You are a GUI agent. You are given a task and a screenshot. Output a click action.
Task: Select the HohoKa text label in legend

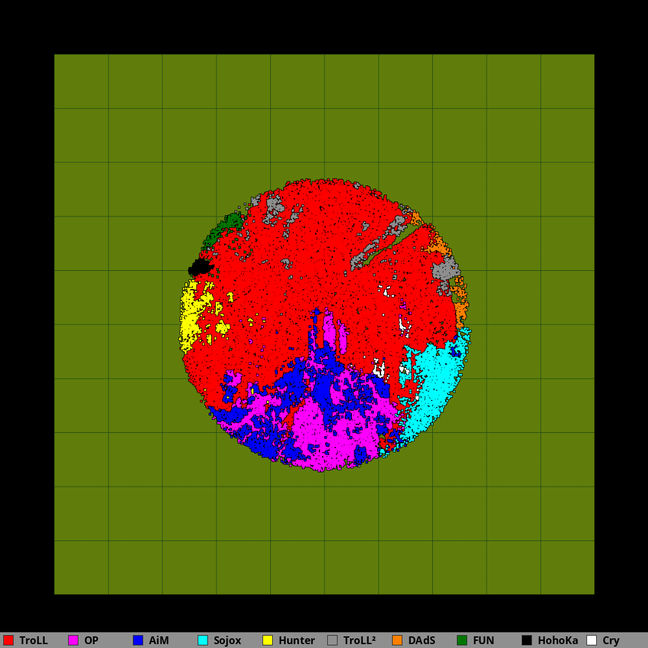558,640
